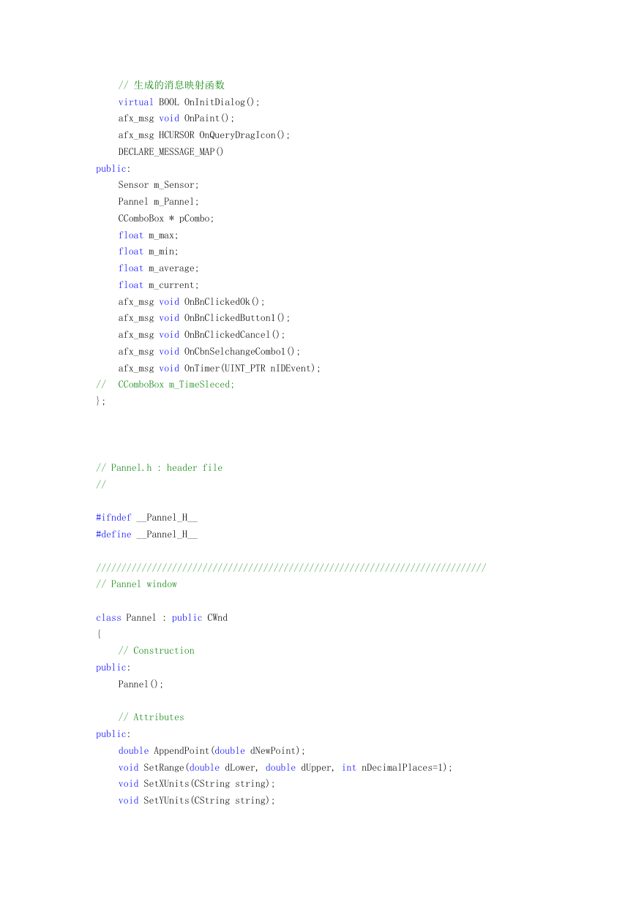Click the line "afx_msg HCURSOR OnQueryDragIcon();"

(204, 135)
